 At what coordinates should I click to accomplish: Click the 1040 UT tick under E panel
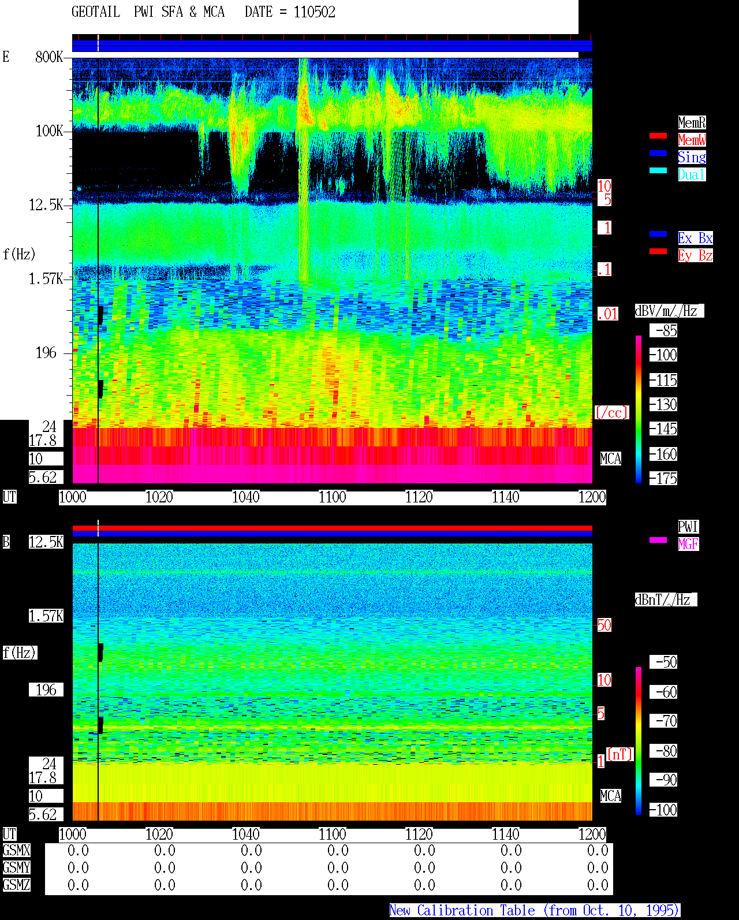pos(246,497)
